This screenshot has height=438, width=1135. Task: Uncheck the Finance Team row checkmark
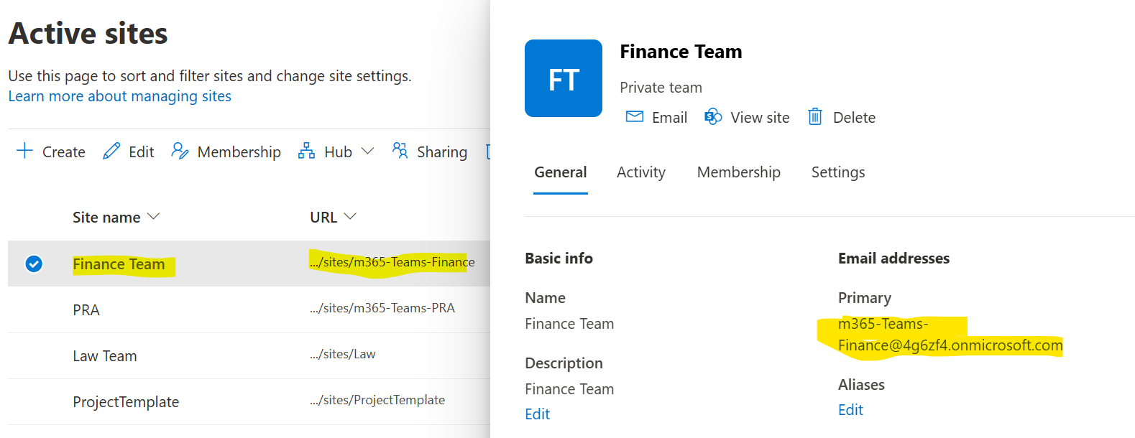(34, 264)
